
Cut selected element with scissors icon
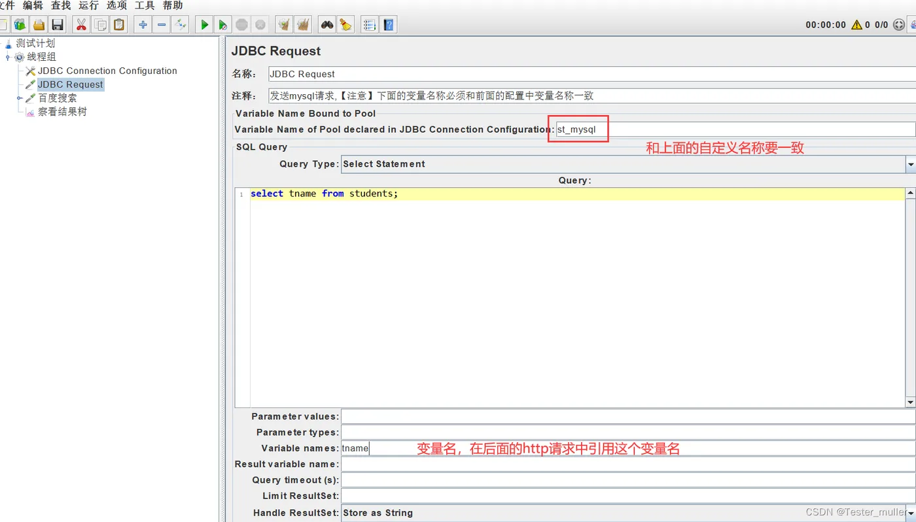[81, 25]
